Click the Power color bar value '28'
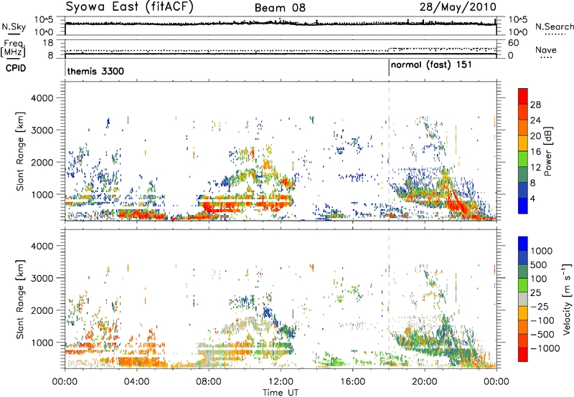 (535, 105)
